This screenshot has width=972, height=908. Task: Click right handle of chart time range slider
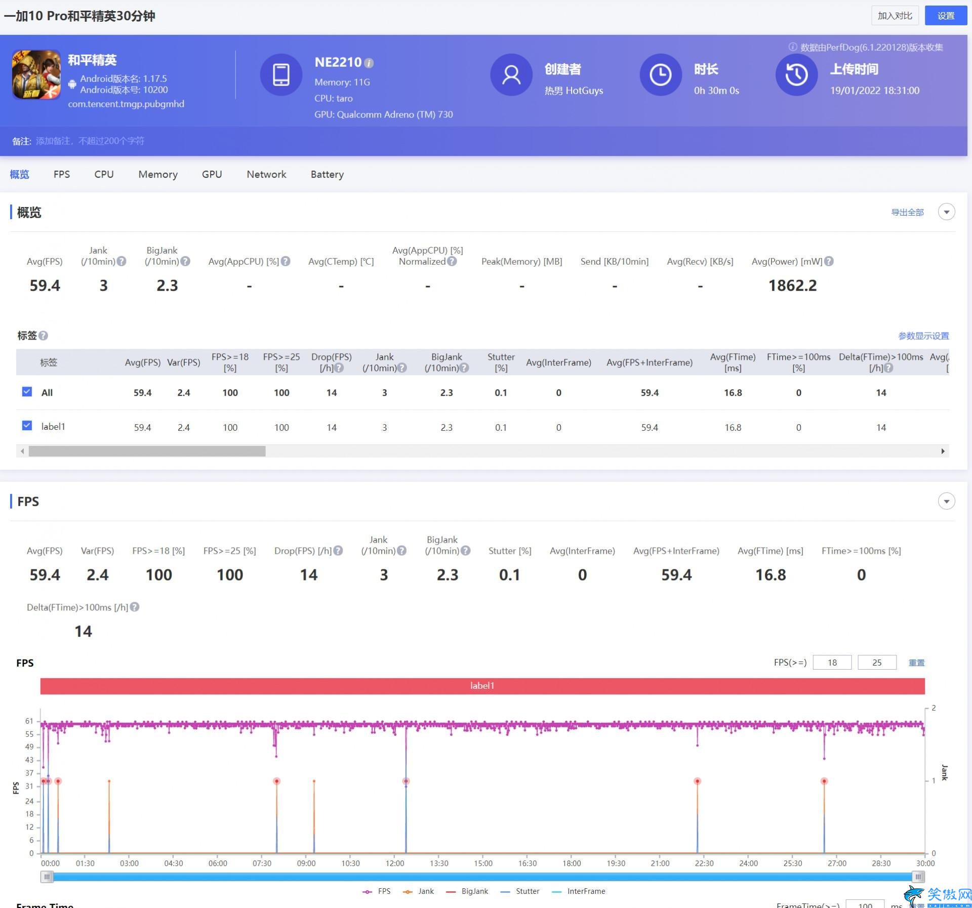pos(918,877)
